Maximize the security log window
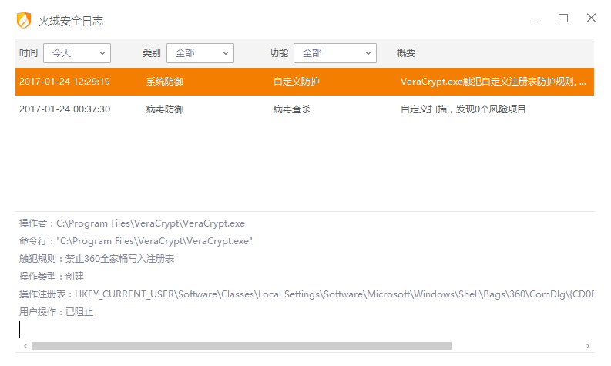Screen dimensions: 611x366 pyautogui.click(x=563, y=18)
